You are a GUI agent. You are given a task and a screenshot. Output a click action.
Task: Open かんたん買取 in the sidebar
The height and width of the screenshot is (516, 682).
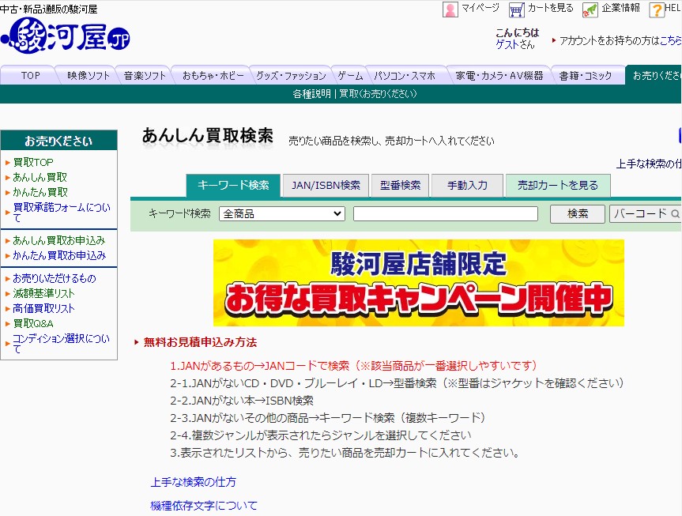[x=40, y=192]
